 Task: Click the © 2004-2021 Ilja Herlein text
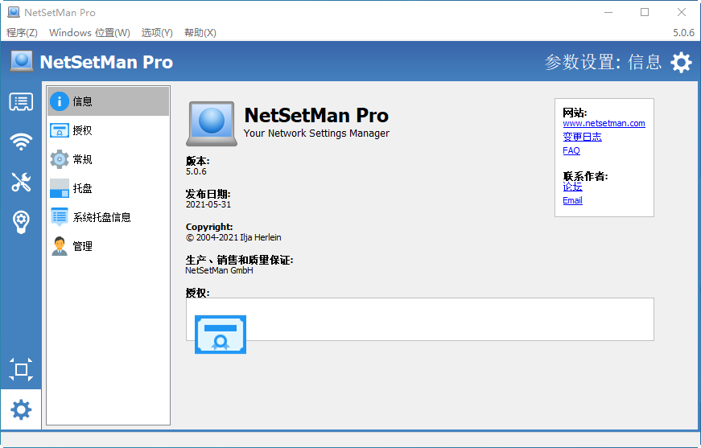pos(233,237)
